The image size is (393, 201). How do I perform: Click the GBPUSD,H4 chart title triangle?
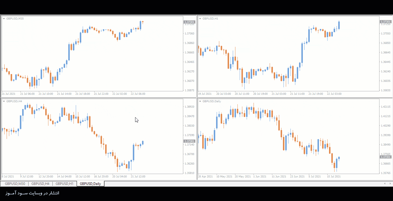point(4,101)
